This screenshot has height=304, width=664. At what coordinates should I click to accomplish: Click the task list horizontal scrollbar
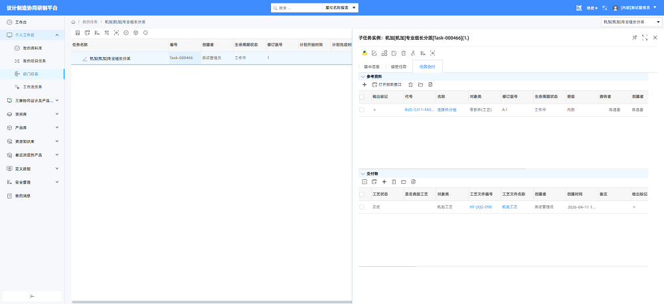point(211,302)
